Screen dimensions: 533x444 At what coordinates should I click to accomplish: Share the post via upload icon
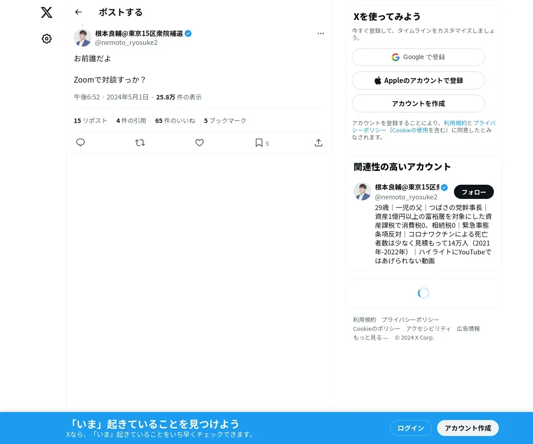318,143
